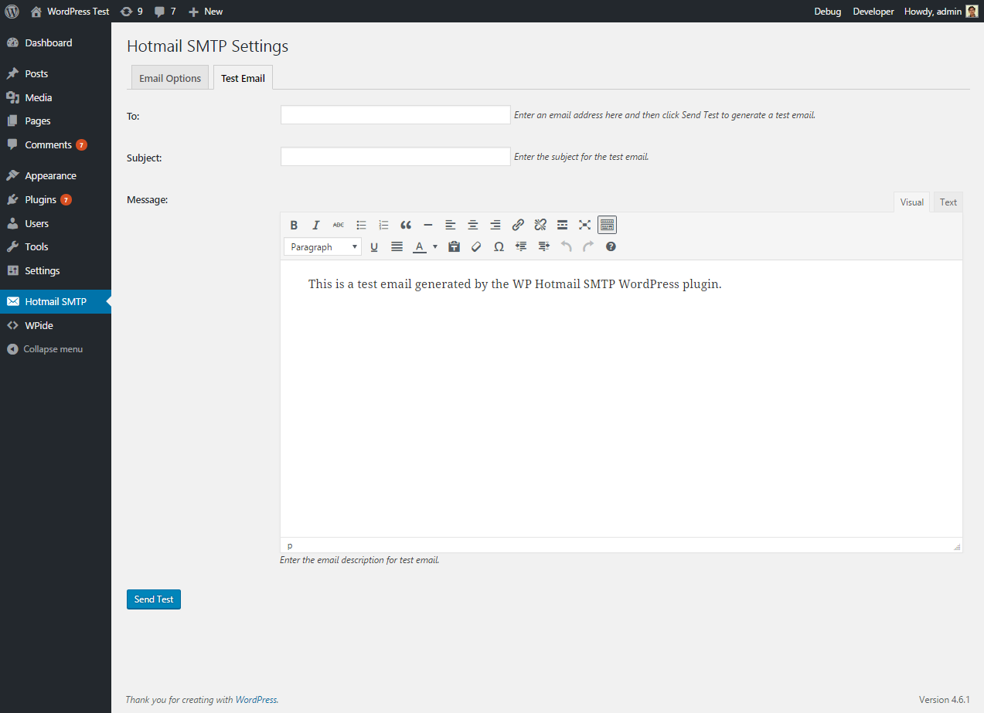
Task: Insert a blockquote
Action: pos(406,225)
